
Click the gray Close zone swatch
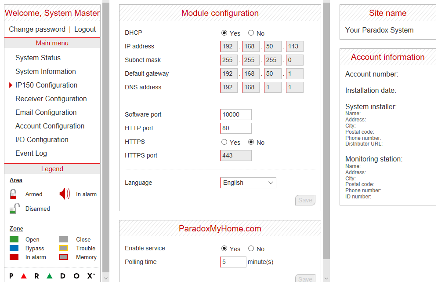64,239
